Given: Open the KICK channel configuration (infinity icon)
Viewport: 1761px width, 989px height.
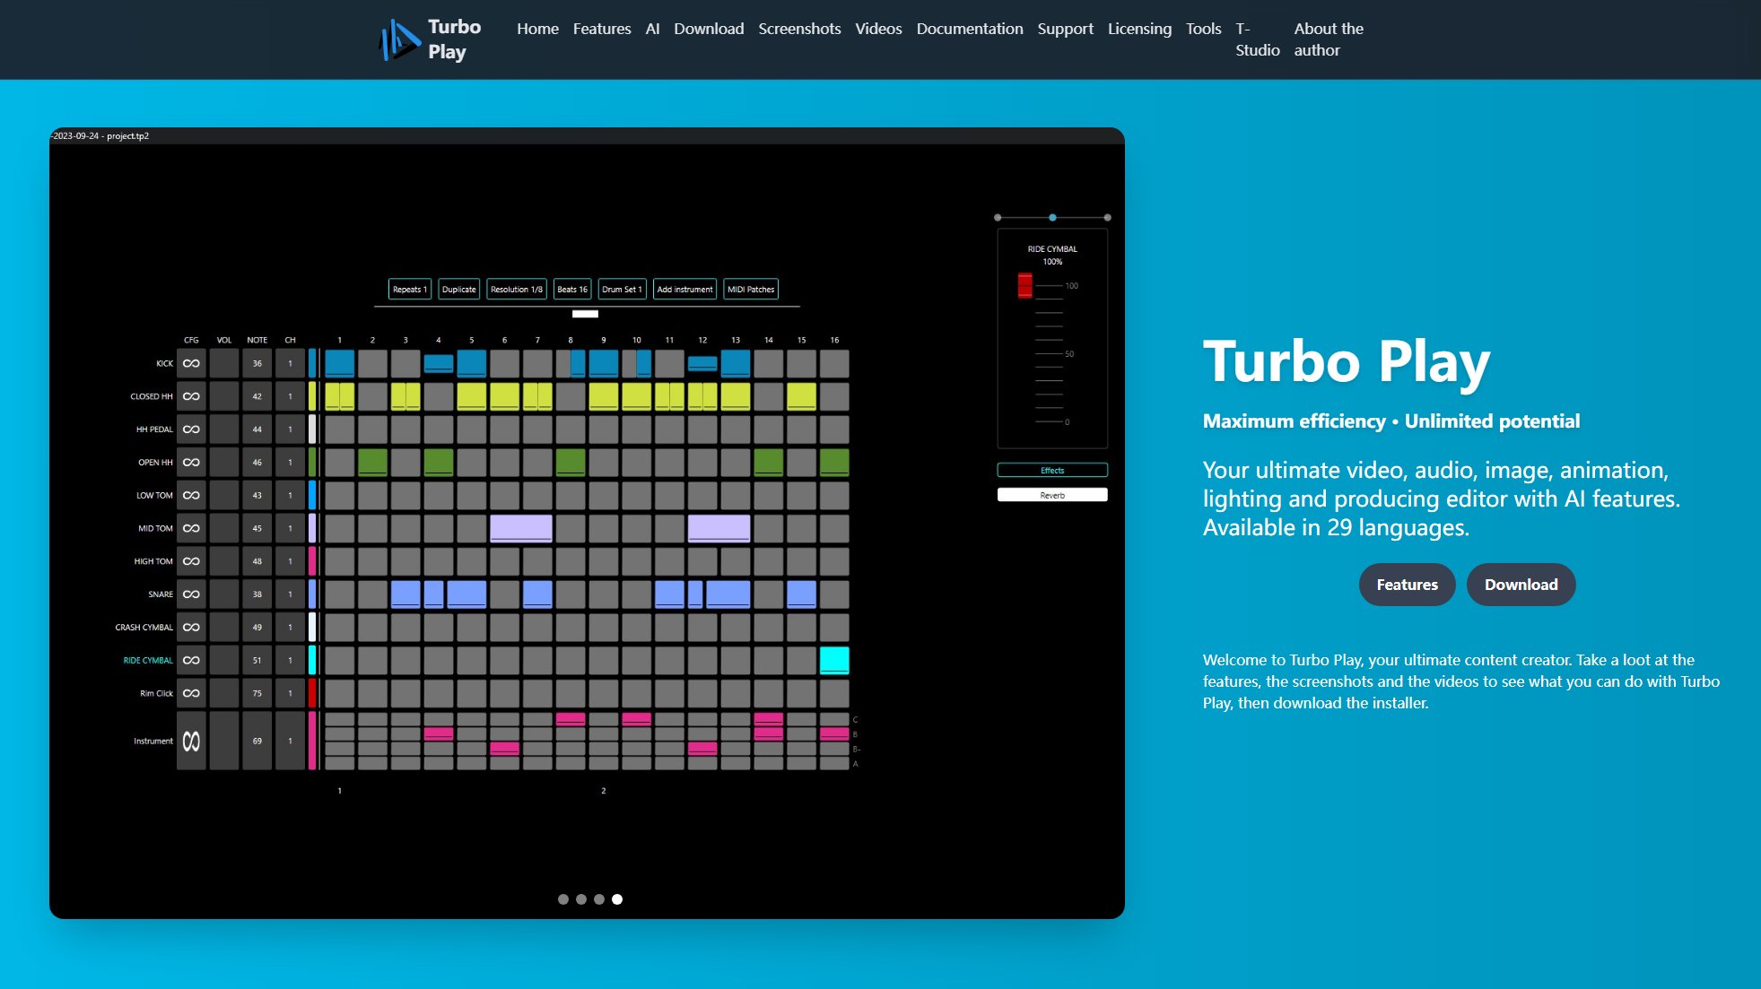Looking at the screenshot, I should [190, 363].
